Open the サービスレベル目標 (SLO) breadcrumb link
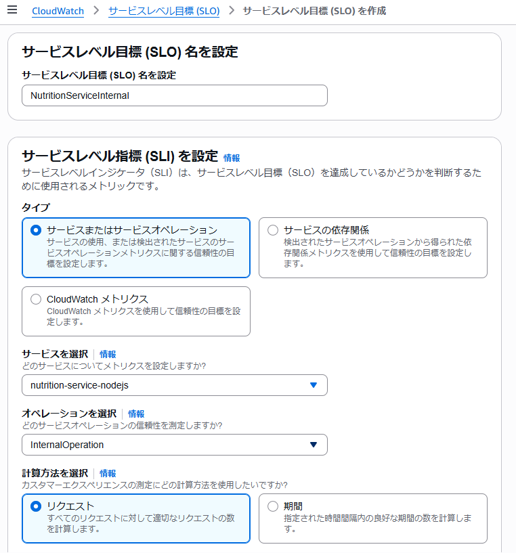The height and width of the screenshot is (553, 516). point(163,12)
